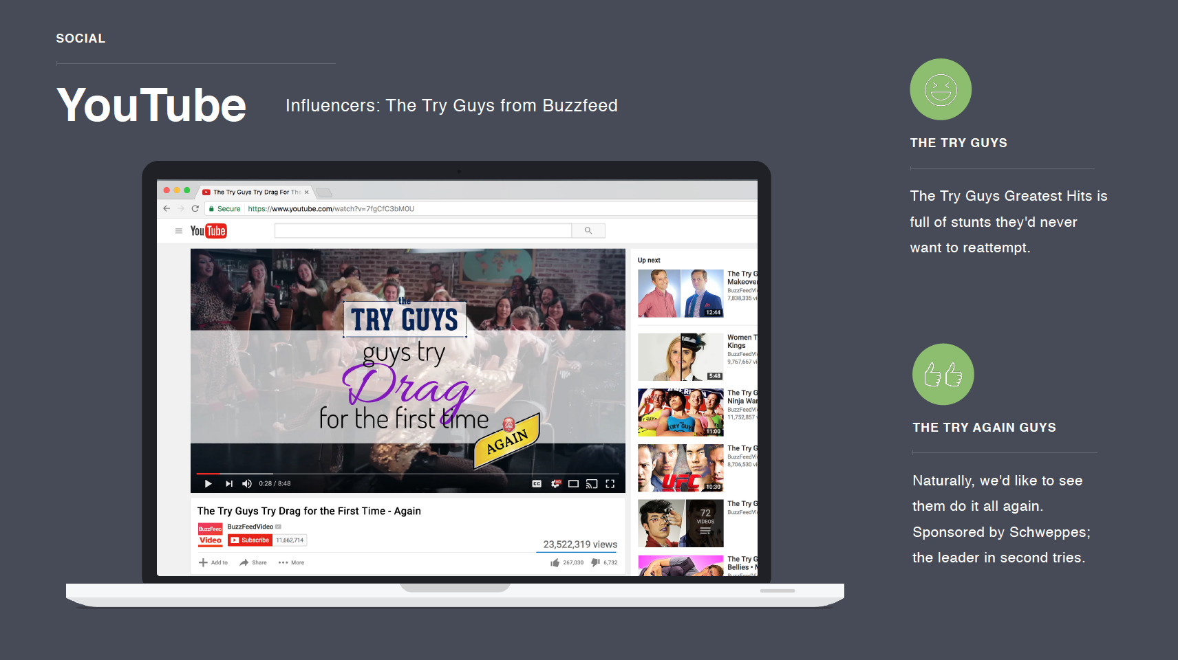
Task: Click the browser forward arrow
Action: [181, 208]
